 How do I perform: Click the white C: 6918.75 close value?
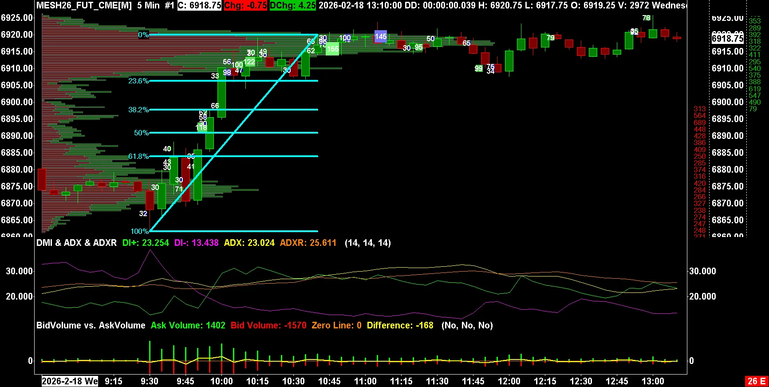point(199,5)
